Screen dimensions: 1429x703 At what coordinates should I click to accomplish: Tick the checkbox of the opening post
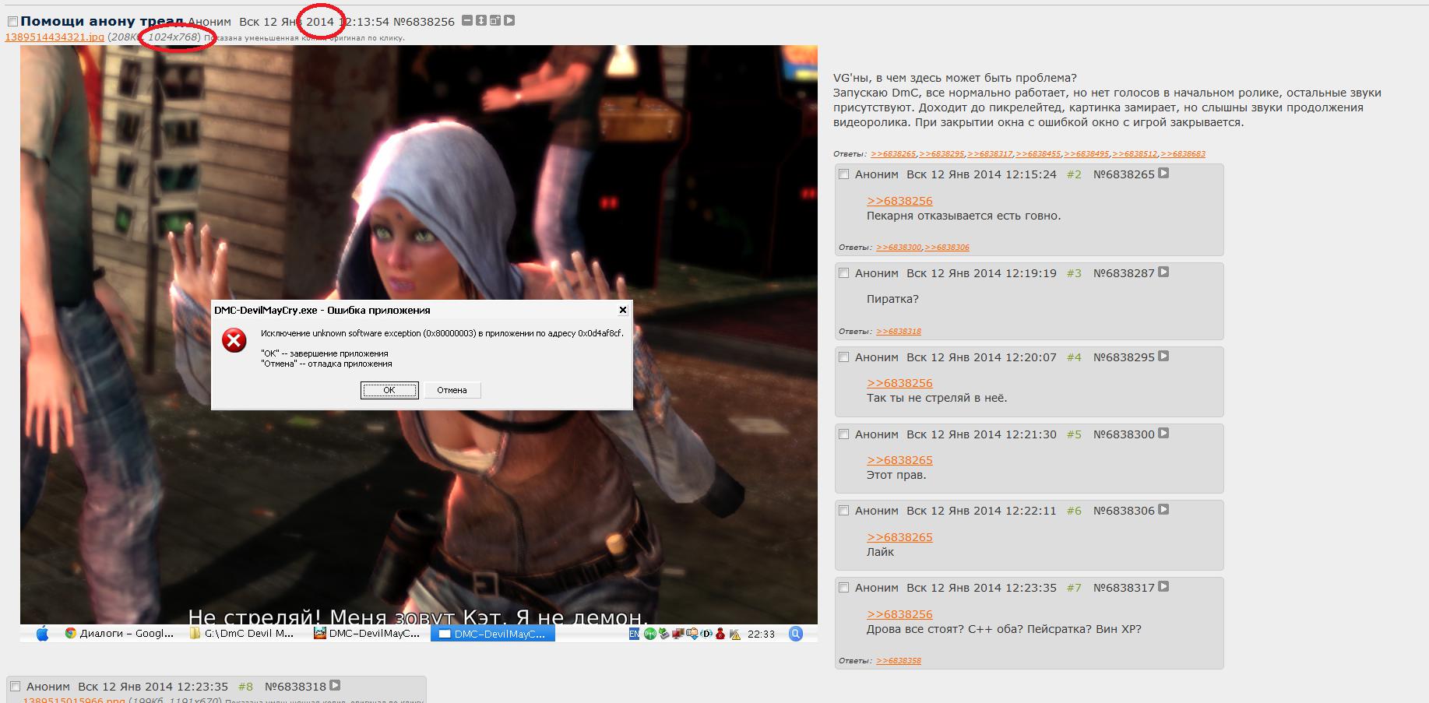point(12,22)
